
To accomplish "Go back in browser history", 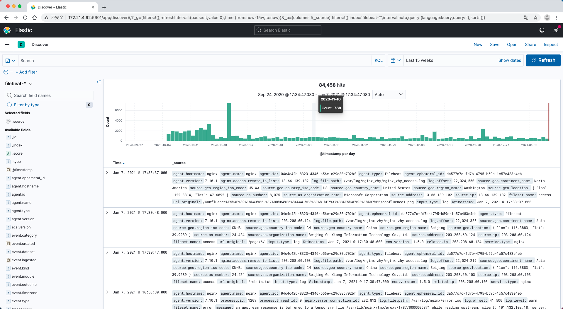I will pos(6,18).
